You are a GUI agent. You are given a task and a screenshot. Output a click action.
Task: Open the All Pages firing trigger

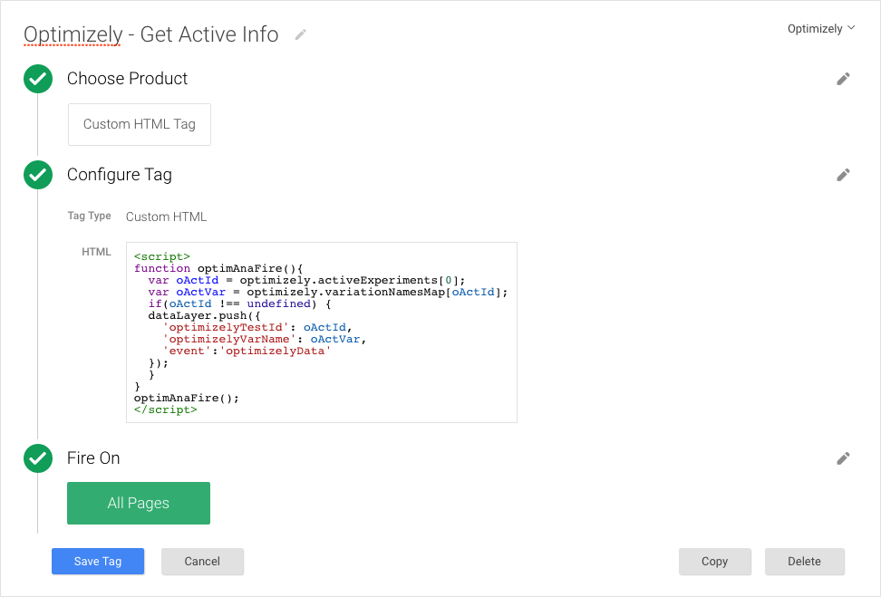pyautogui.click(x=138, y=503)
